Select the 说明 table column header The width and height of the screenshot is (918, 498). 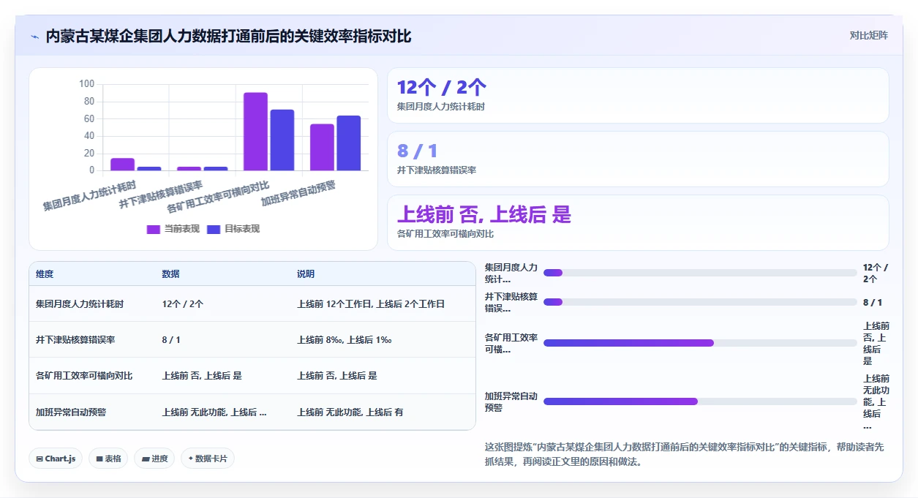(x=306, y=273)
